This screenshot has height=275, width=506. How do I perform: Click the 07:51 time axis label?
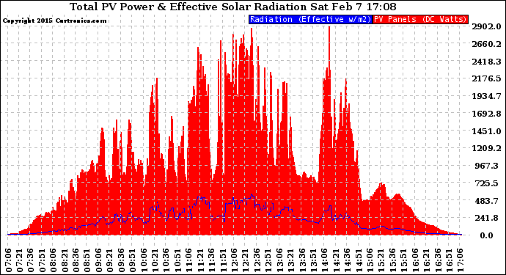click(x=43, y=260)
